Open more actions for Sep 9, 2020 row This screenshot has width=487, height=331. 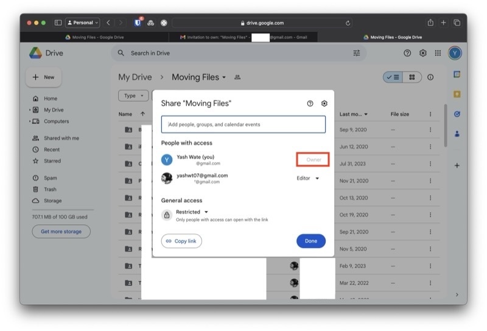click(430, 130)
